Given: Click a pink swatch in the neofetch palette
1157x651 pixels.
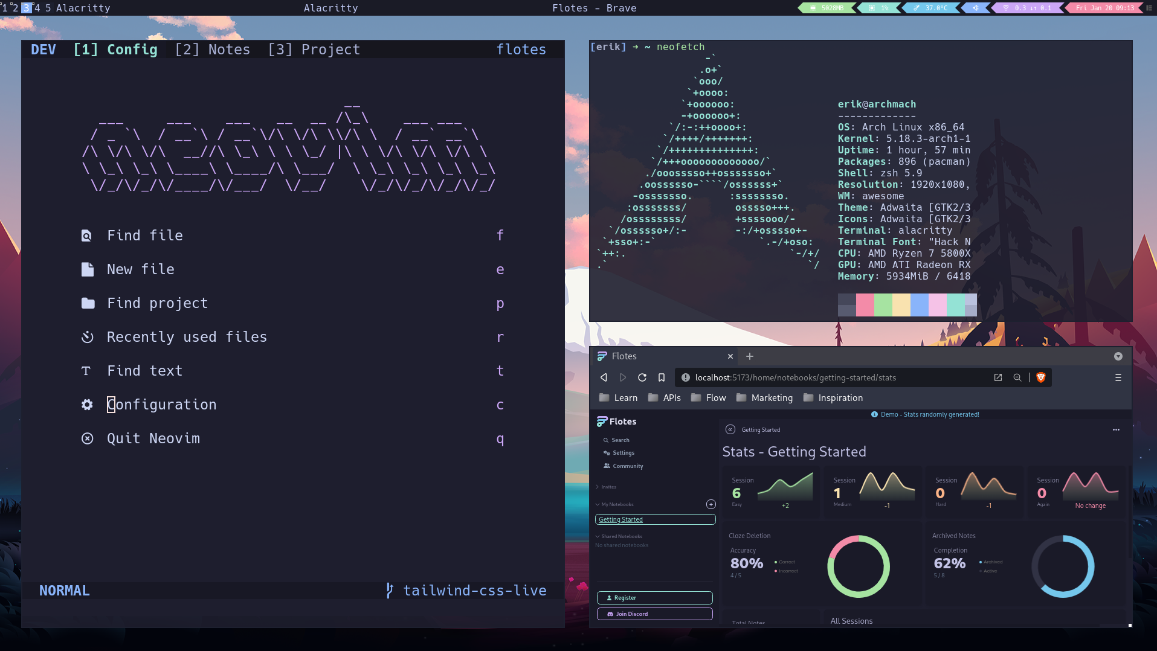Looking at the screenshot, I should [864, 305].
